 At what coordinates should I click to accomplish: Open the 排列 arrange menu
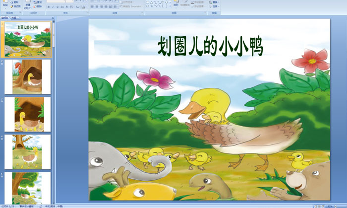[x=176, y=4]
